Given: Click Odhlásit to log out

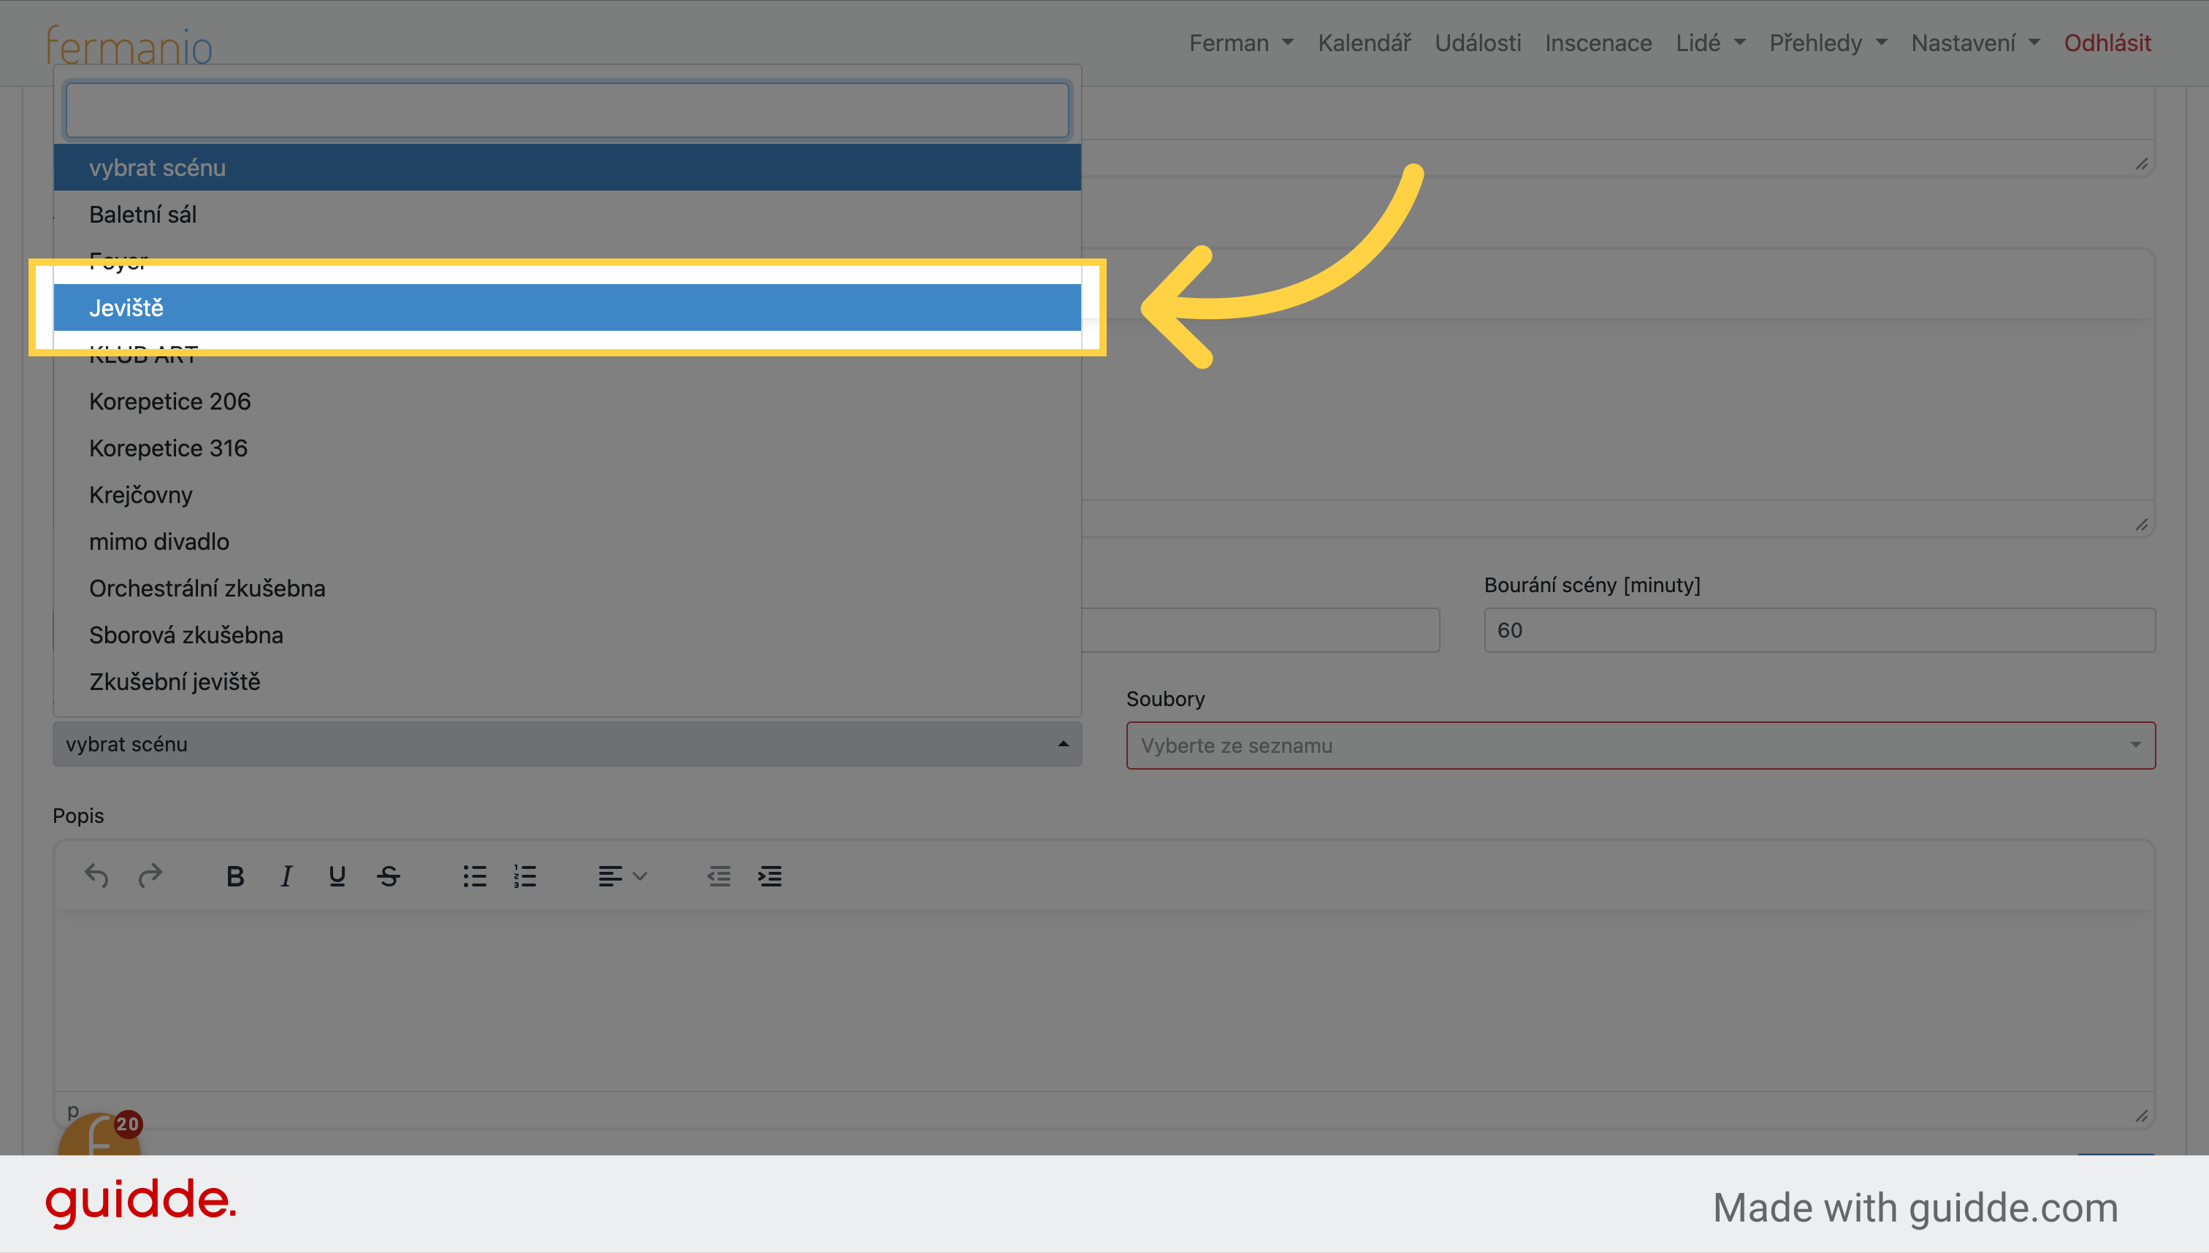Looking at the screenshot, I should 2107,43.
